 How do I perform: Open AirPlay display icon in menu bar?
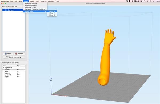[x=141, y=1]
